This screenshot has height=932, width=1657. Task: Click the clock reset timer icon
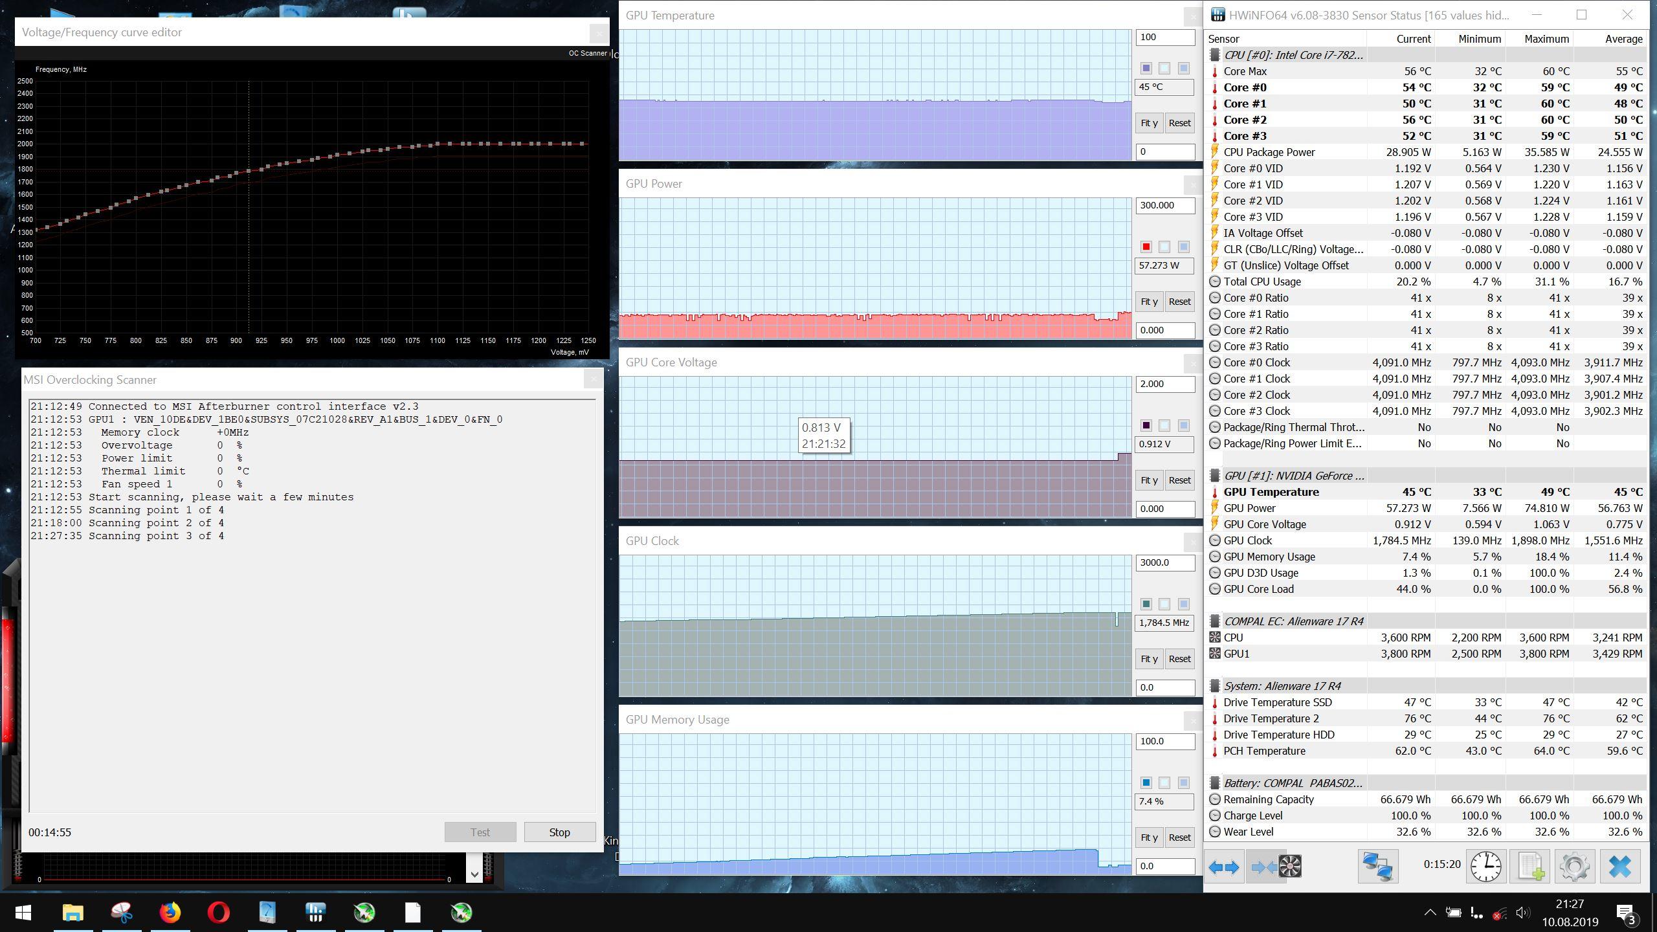tap(1485, 867)
